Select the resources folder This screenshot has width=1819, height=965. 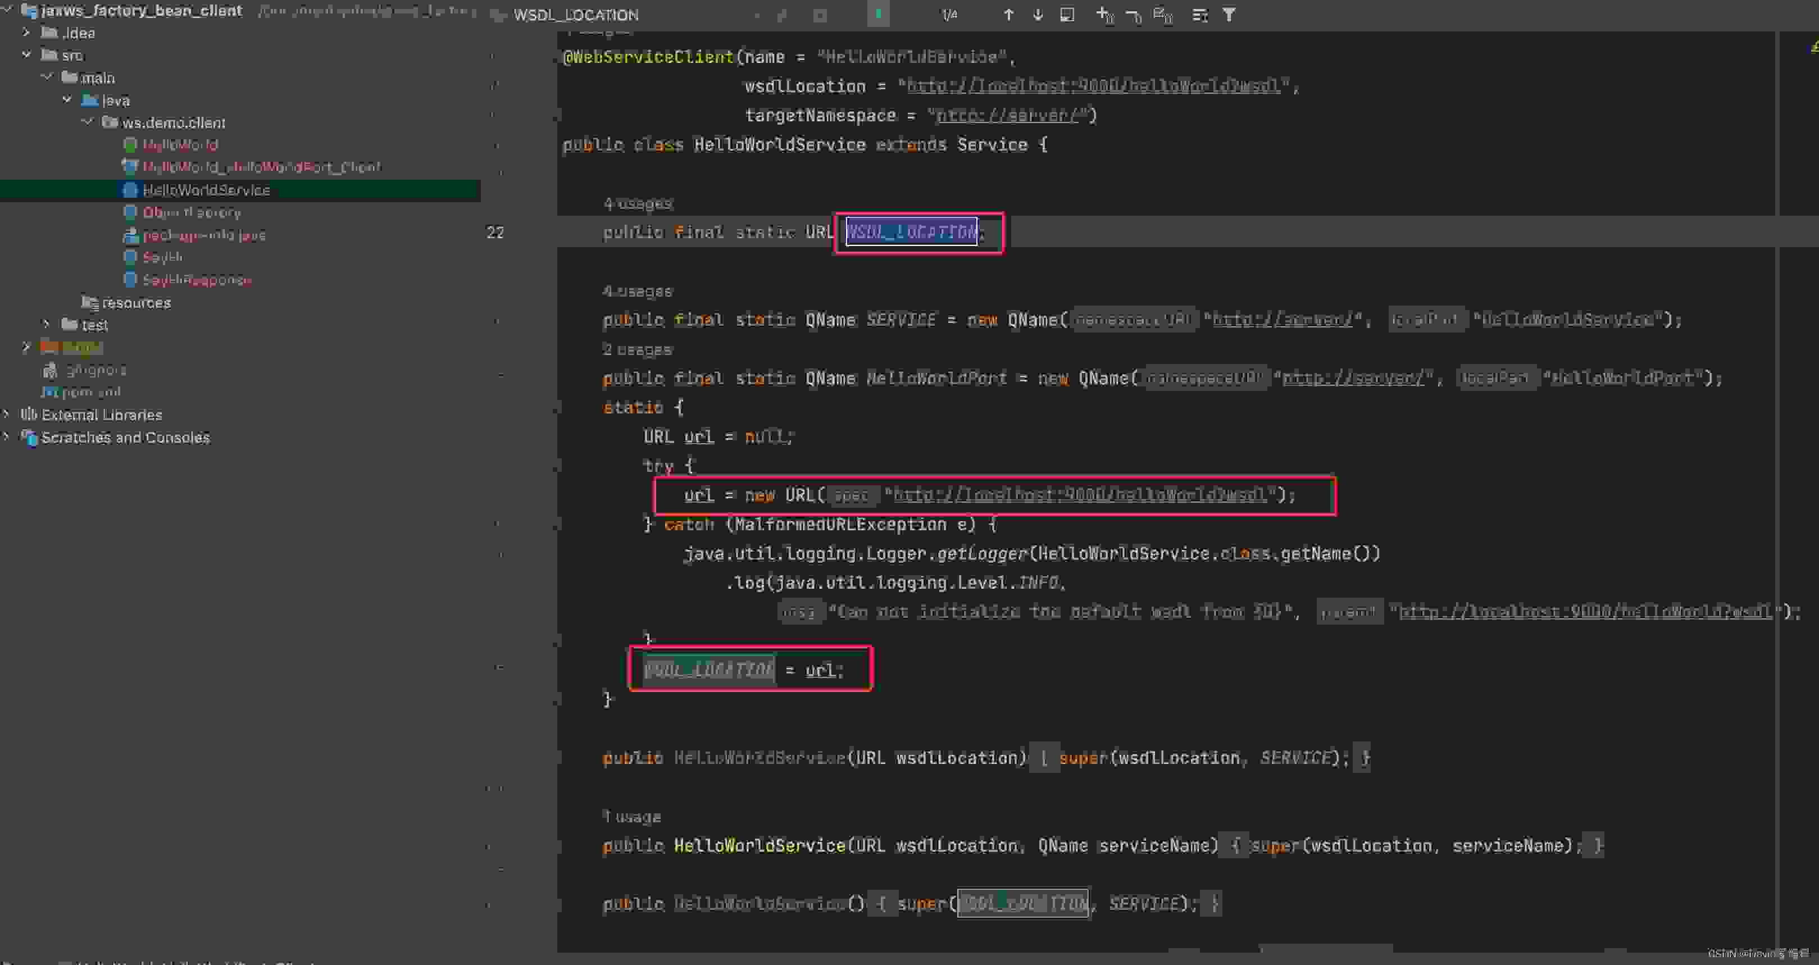pyautogui.click(x=137, y=303)
